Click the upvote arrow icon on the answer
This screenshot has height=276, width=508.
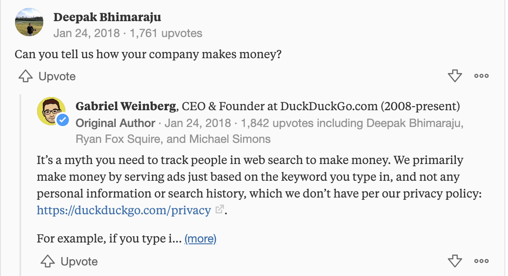pos(48,261)
